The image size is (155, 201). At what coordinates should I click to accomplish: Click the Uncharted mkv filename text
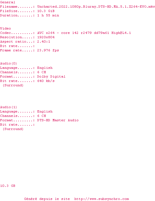(x=96, y=7)
